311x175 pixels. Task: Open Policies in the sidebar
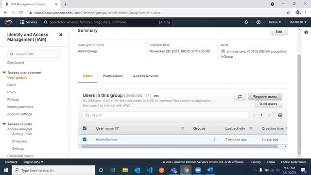[x=13, y=99]
